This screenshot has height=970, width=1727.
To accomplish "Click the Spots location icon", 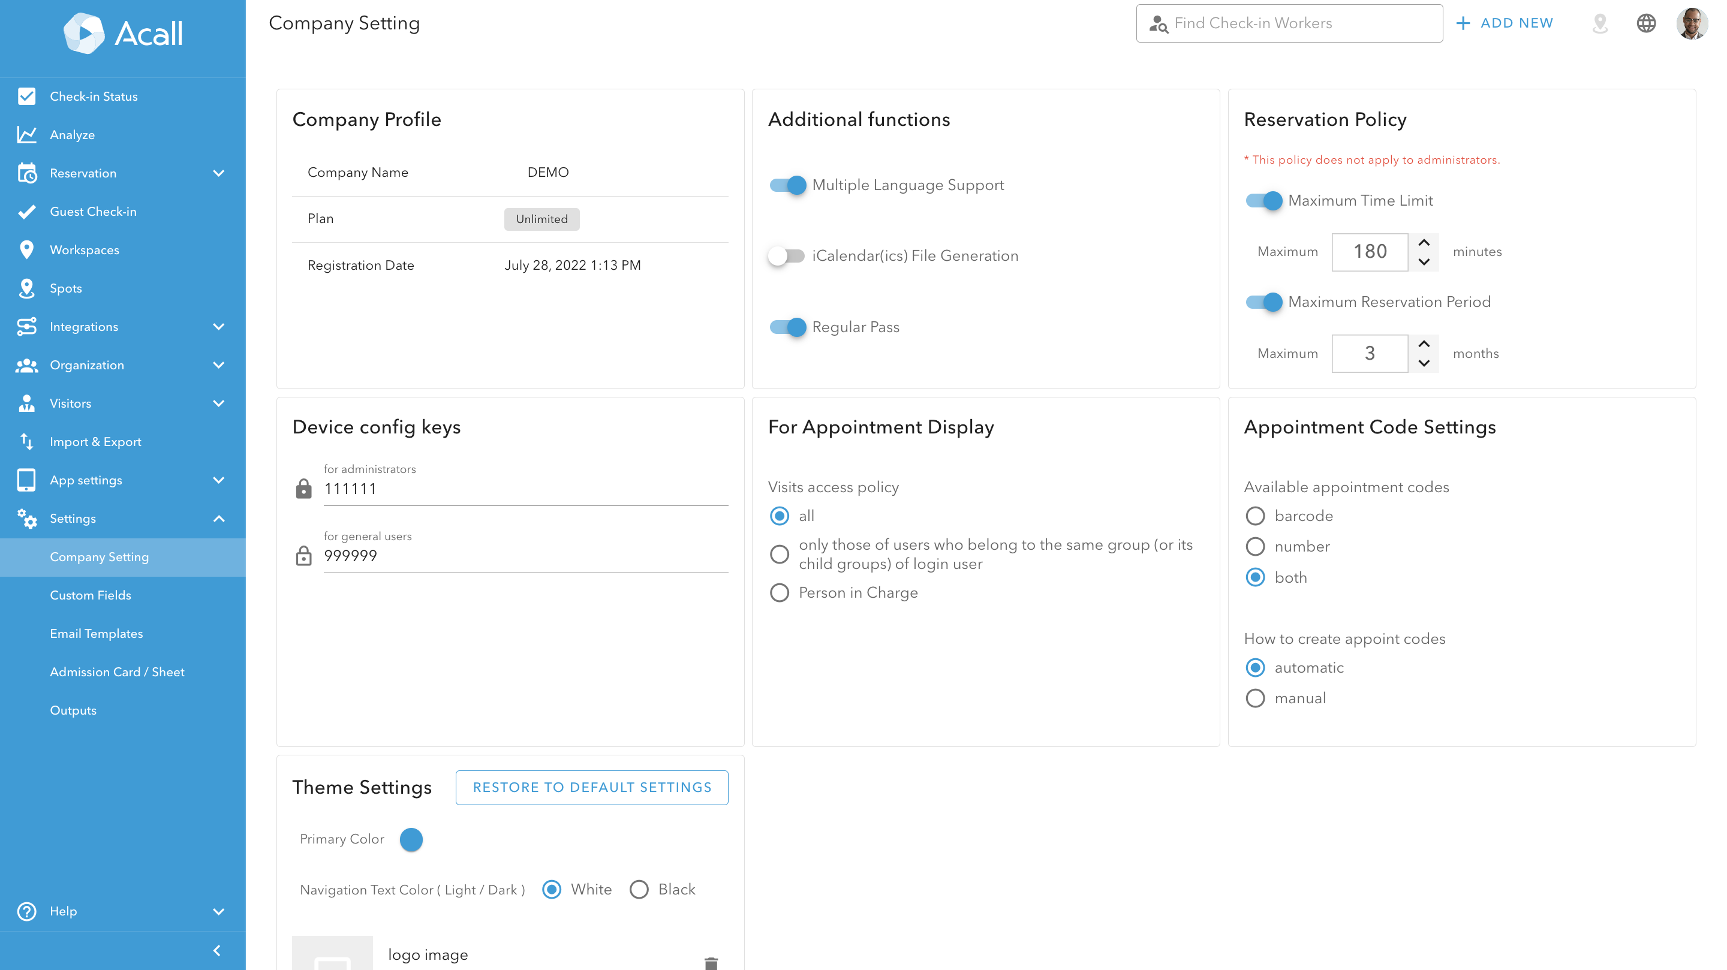I will pyautogui.click(x=27, y=288).
